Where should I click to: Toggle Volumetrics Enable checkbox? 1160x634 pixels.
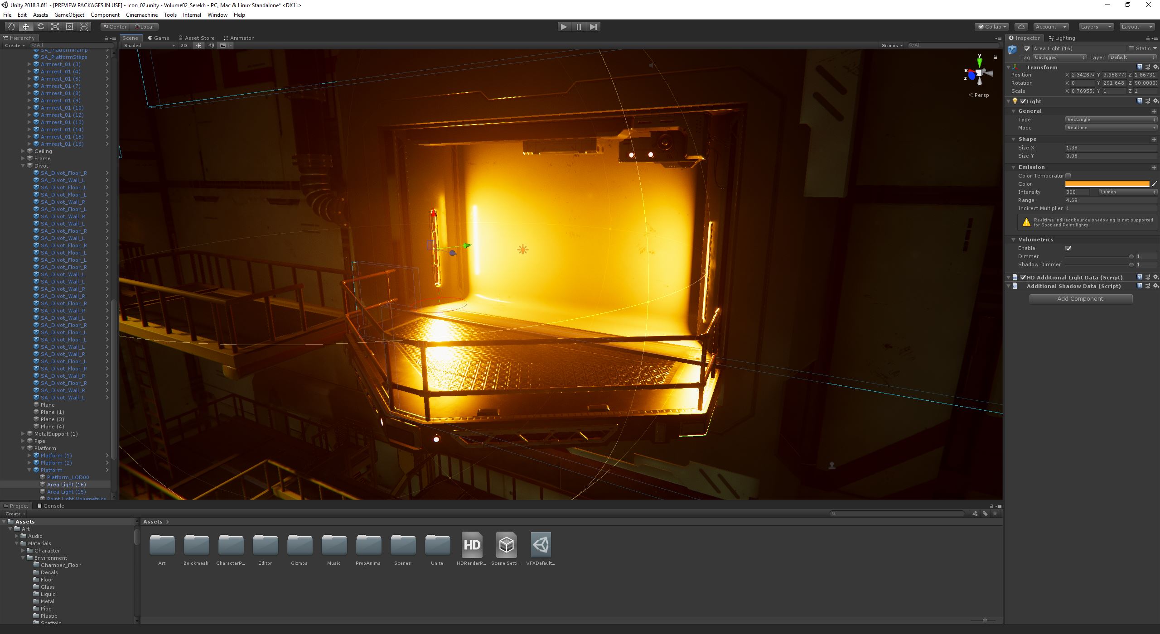click(x=1068, y=248)
